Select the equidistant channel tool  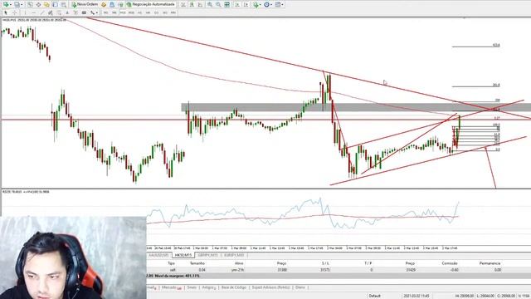50,12
